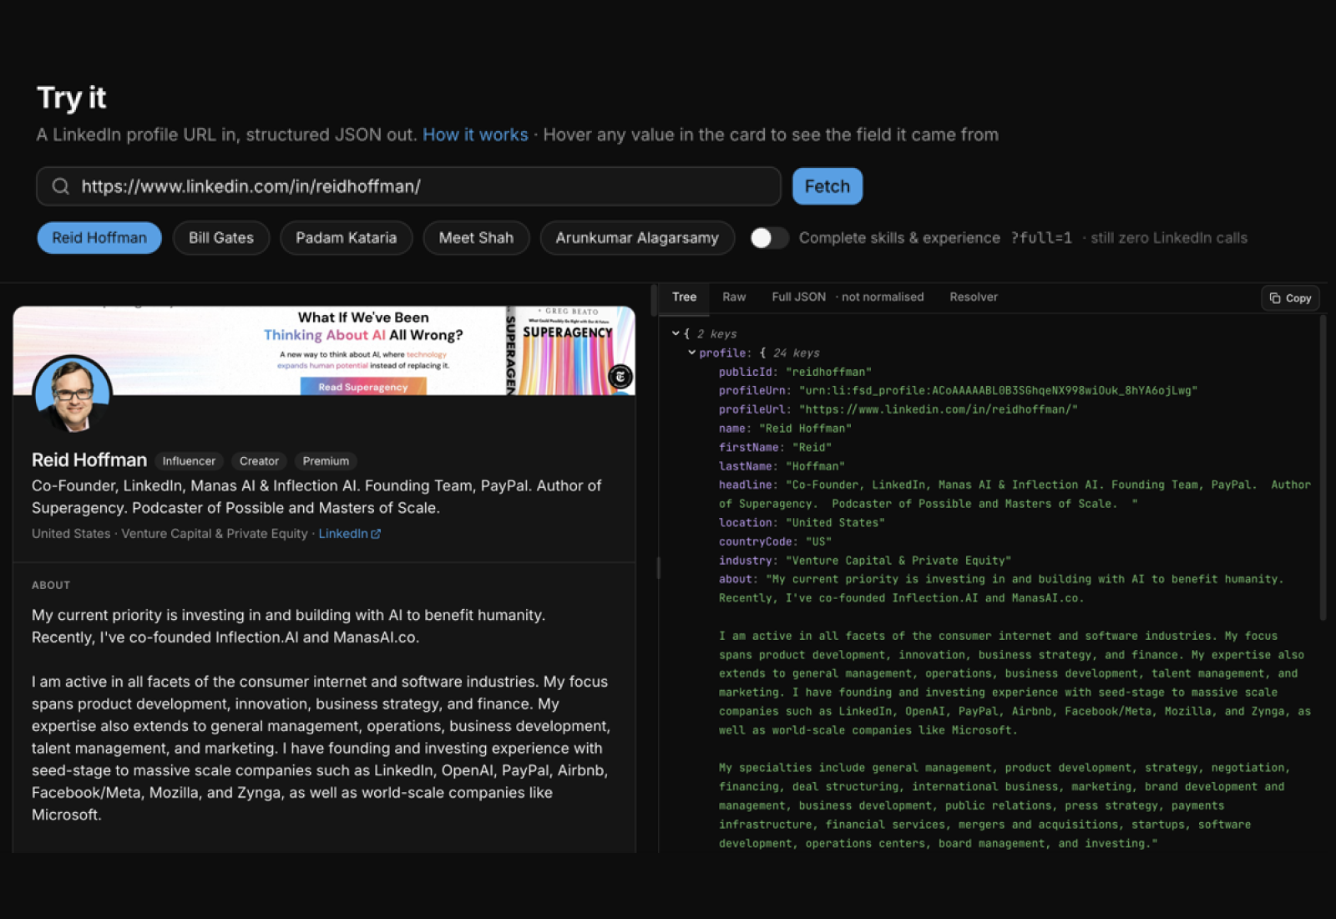Click the Creator badge
The image size is (1336, 919).
[x=259, y=461]
